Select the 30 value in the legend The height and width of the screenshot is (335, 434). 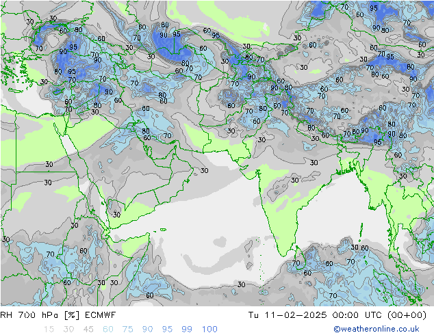coord(68,330)
